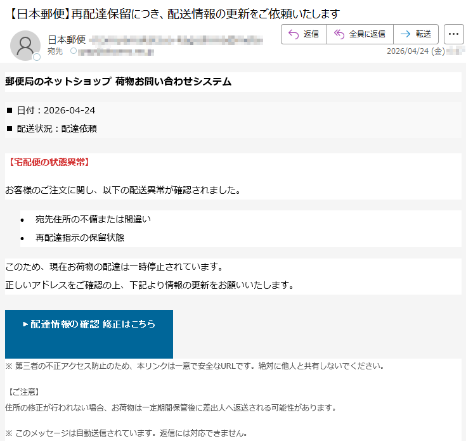This screenshot has width=466, height=441.
Task: Click the double-arrow reply-all icon
Action: 339,34
